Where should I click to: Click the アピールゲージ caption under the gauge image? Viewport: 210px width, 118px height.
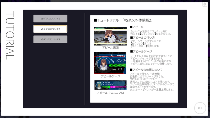[x=110, y=76]
